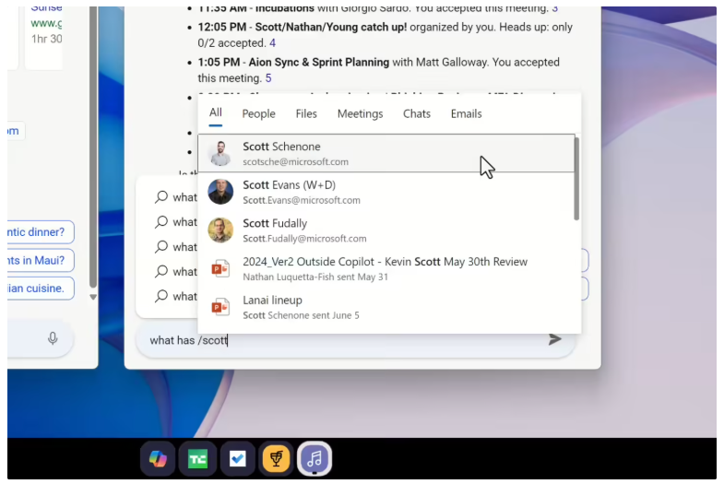Click the Scott/Nathan/Young catch up! meeting
724x484 pixels.
point(331,28)
